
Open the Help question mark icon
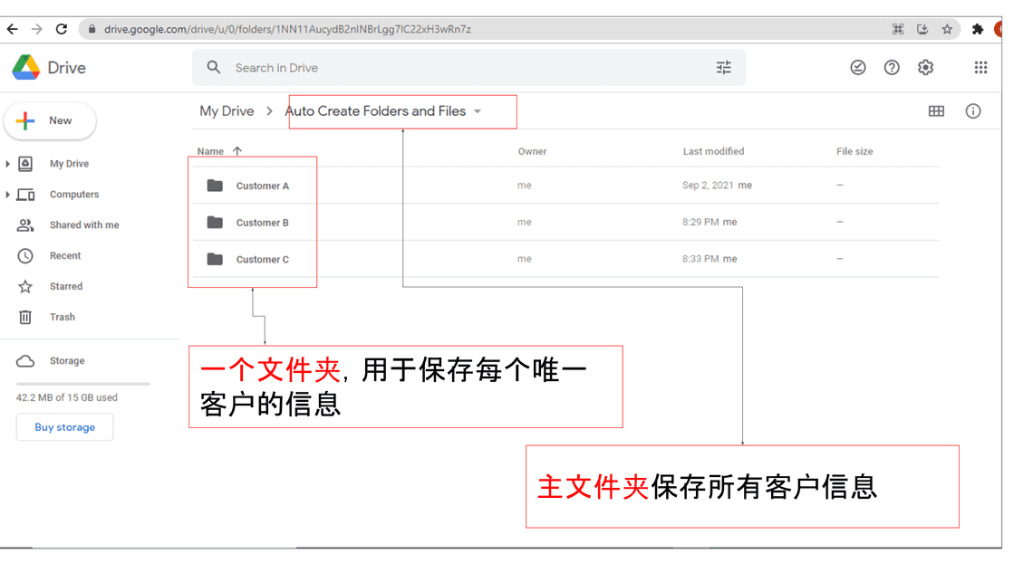[x=892, y=68]
